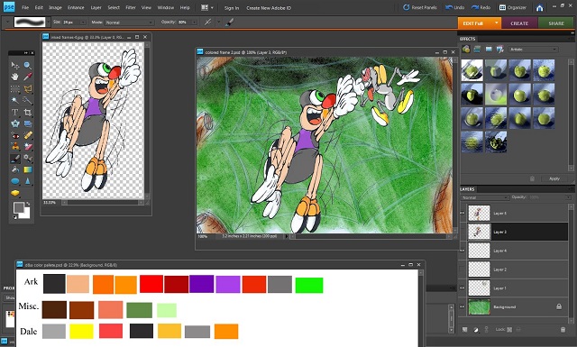This screenshot has width=577, height=347.
Task: Open the Organizer
Action: 513,7
